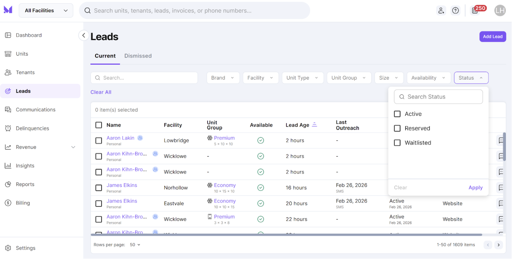
Task: Open the help icon in the top bar
Action: [x=456, y=10]
